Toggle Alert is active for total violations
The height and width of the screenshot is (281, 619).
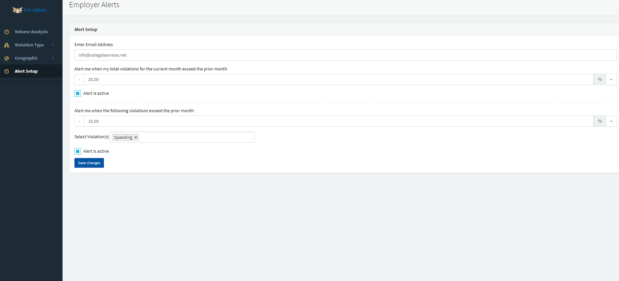[x=78, y=93]
